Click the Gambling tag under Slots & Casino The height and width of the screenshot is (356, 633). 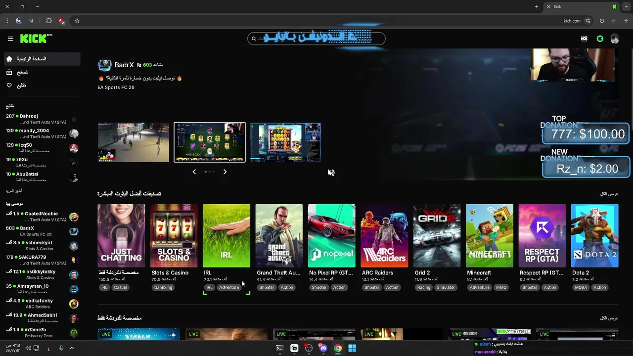[163, 287]
